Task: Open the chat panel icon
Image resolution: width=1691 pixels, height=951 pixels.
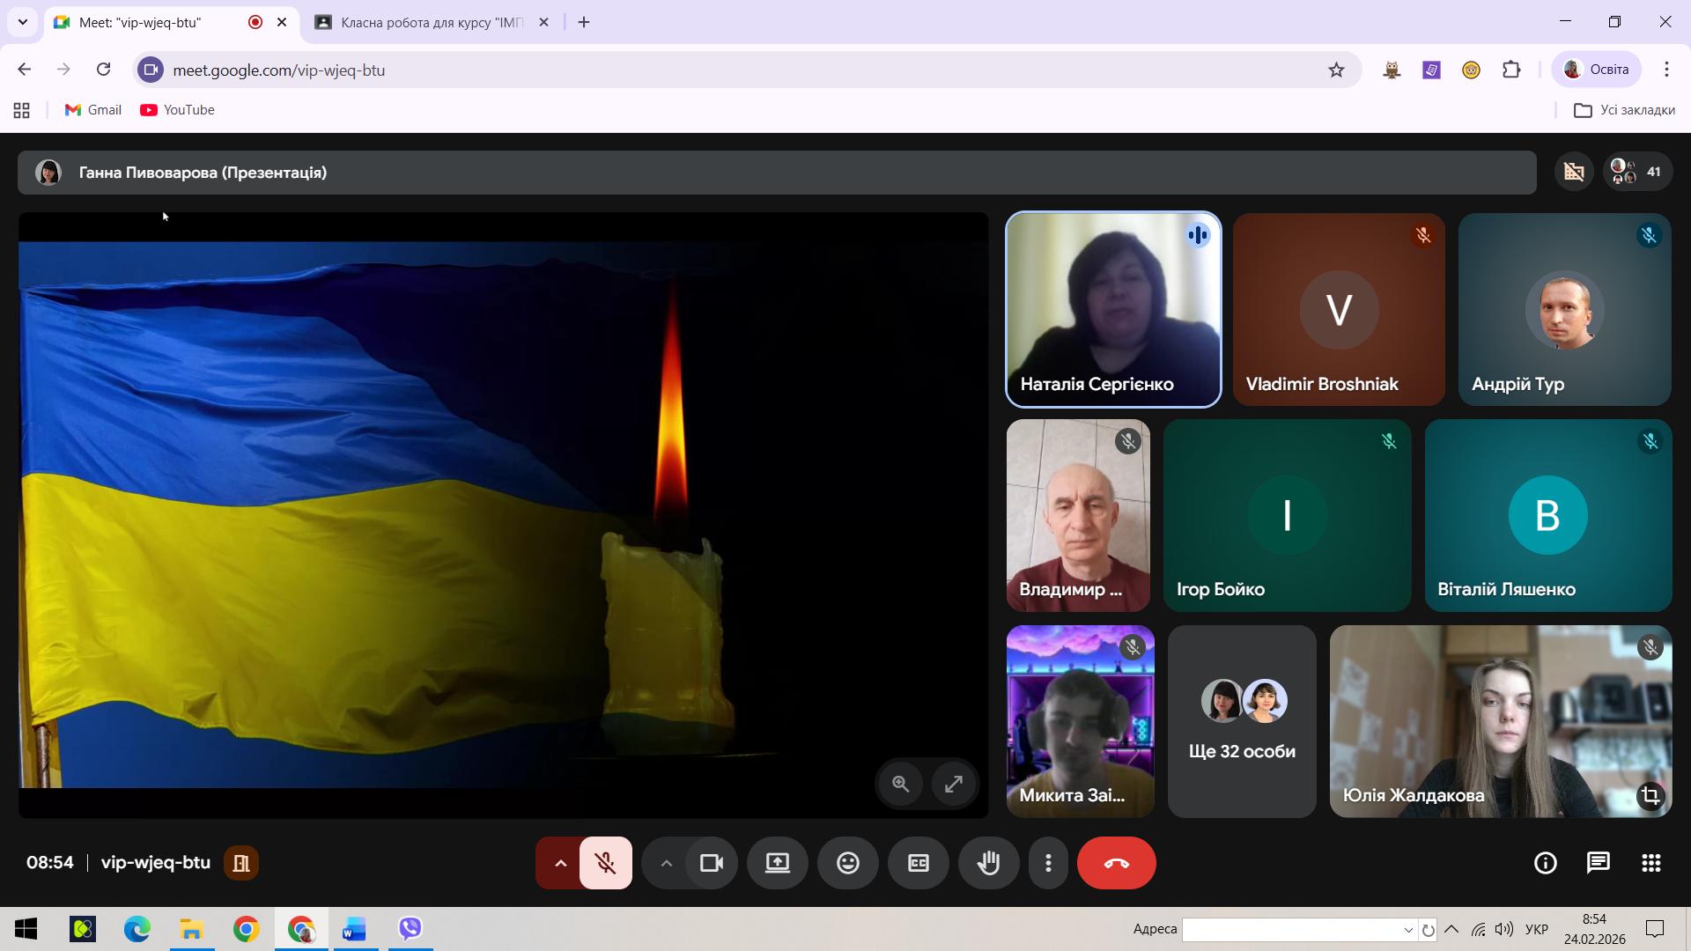Action: pos(1598,863)
